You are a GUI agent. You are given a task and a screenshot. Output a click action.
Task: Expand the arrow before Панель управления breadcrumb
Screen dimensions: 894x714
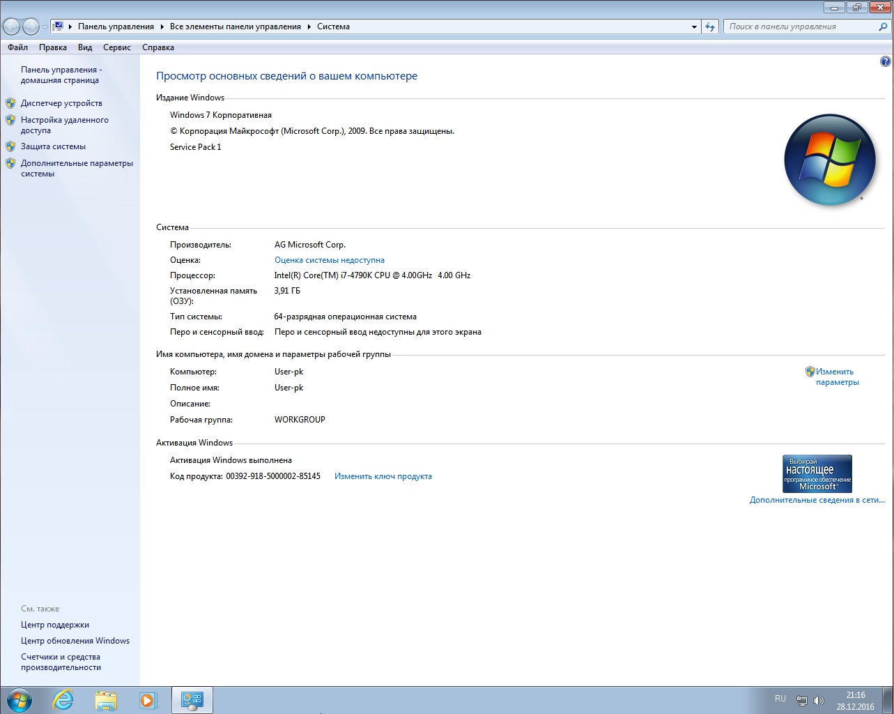coord(70,26)
